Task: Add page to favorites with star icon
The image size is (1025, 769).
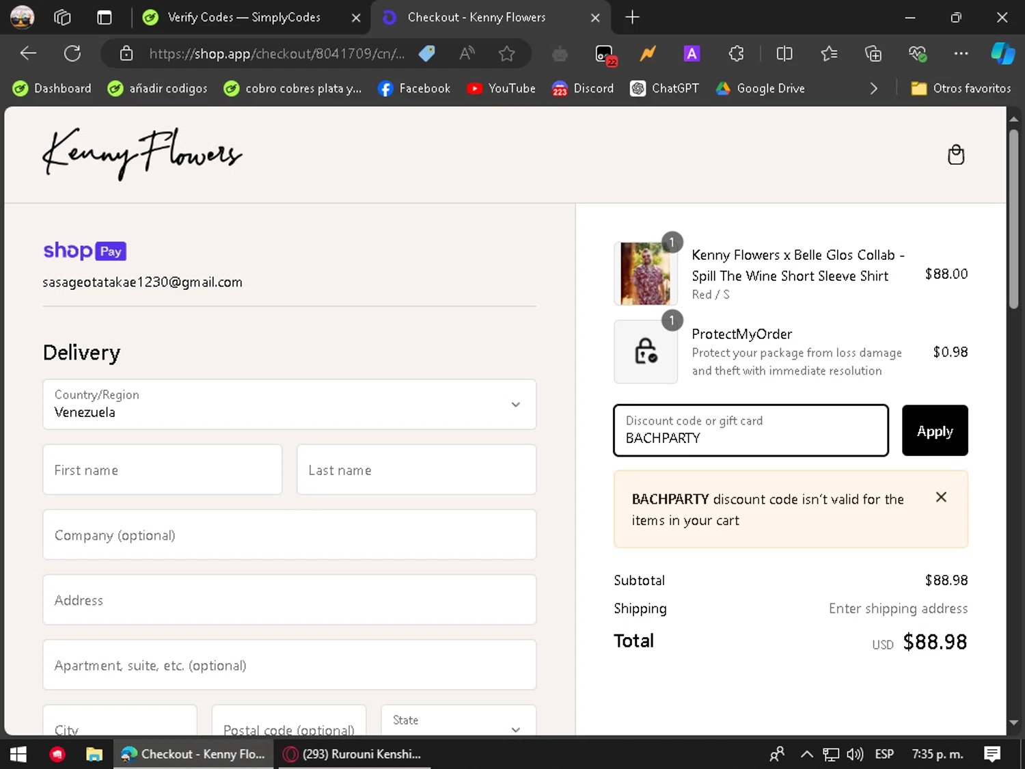Action: tap(506, 53)
